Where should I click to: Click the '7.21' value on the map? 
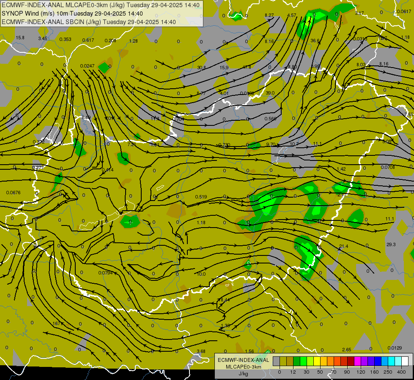pos(132,144)
